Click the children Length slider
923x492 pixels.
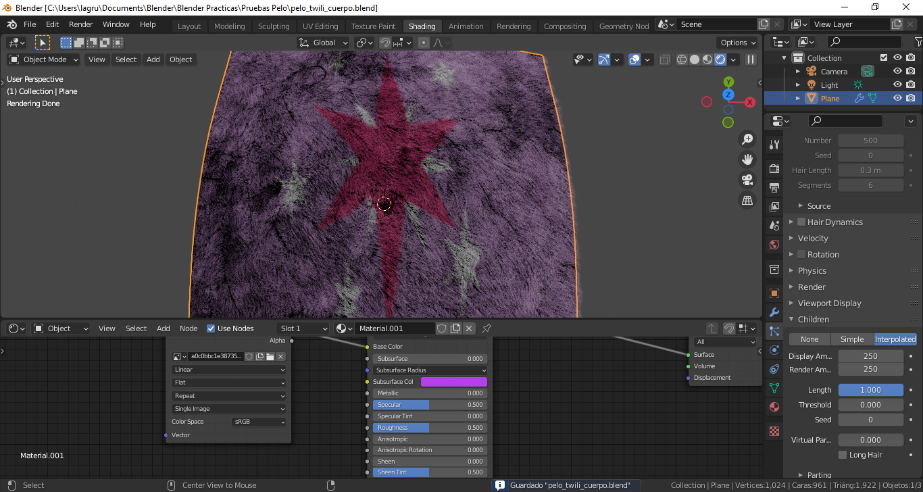click(870, 390)
